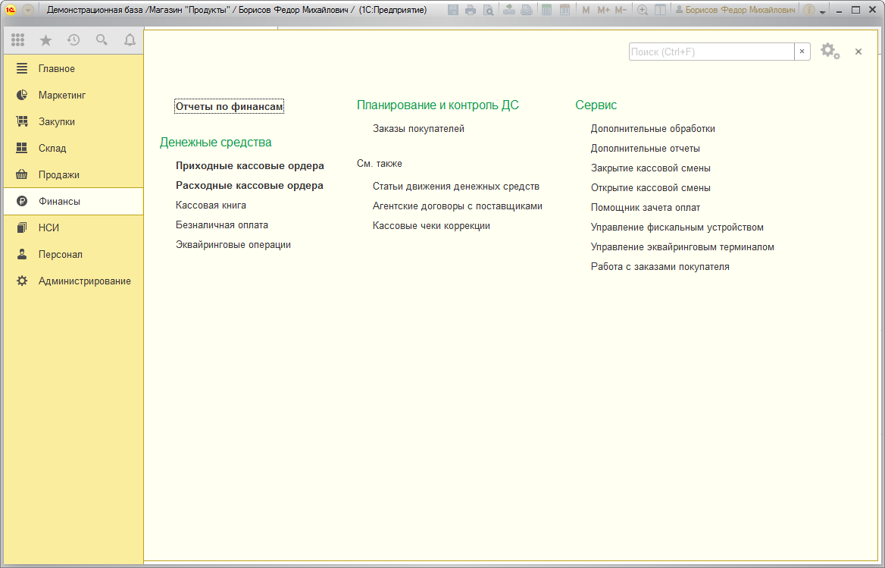Open the Закупки section
The width and height of the screenshot is (885, 568).
[x=73, y=121]
